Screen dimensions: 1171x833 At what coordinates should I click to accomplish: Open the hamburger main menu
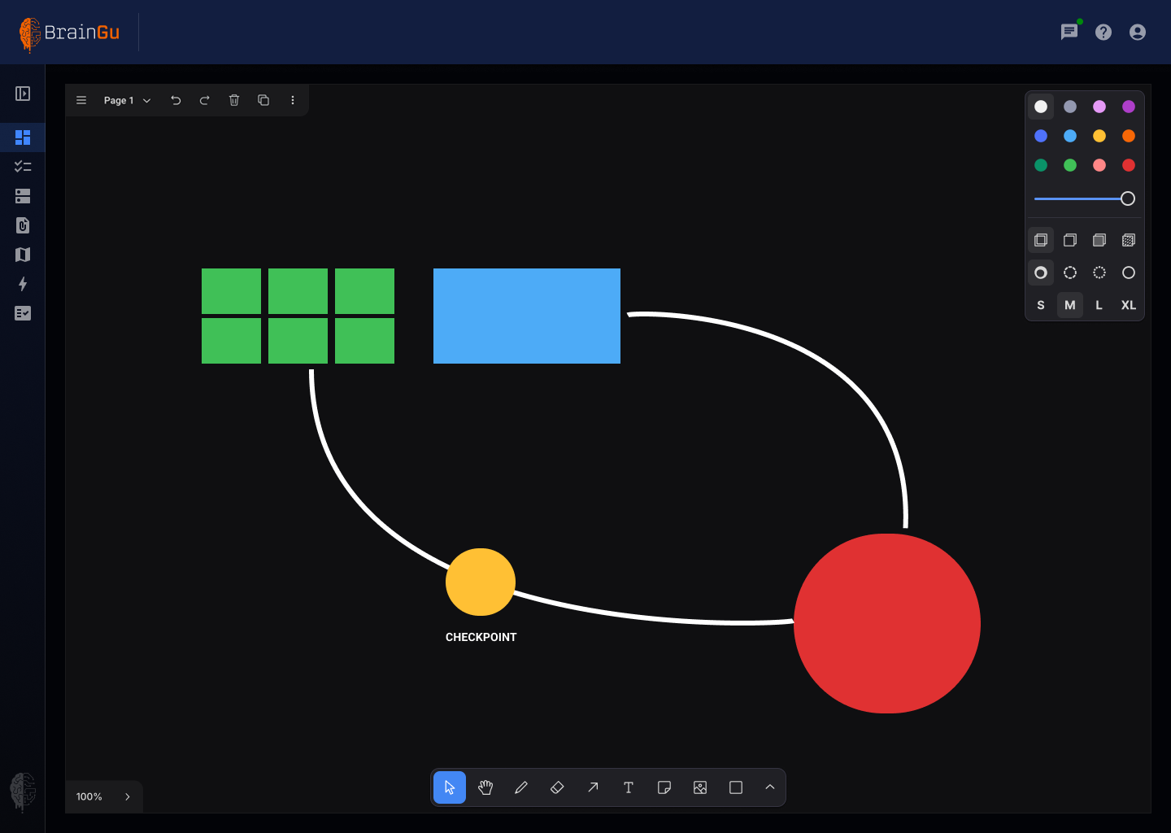pyautogui.click(x=81, y=100)
